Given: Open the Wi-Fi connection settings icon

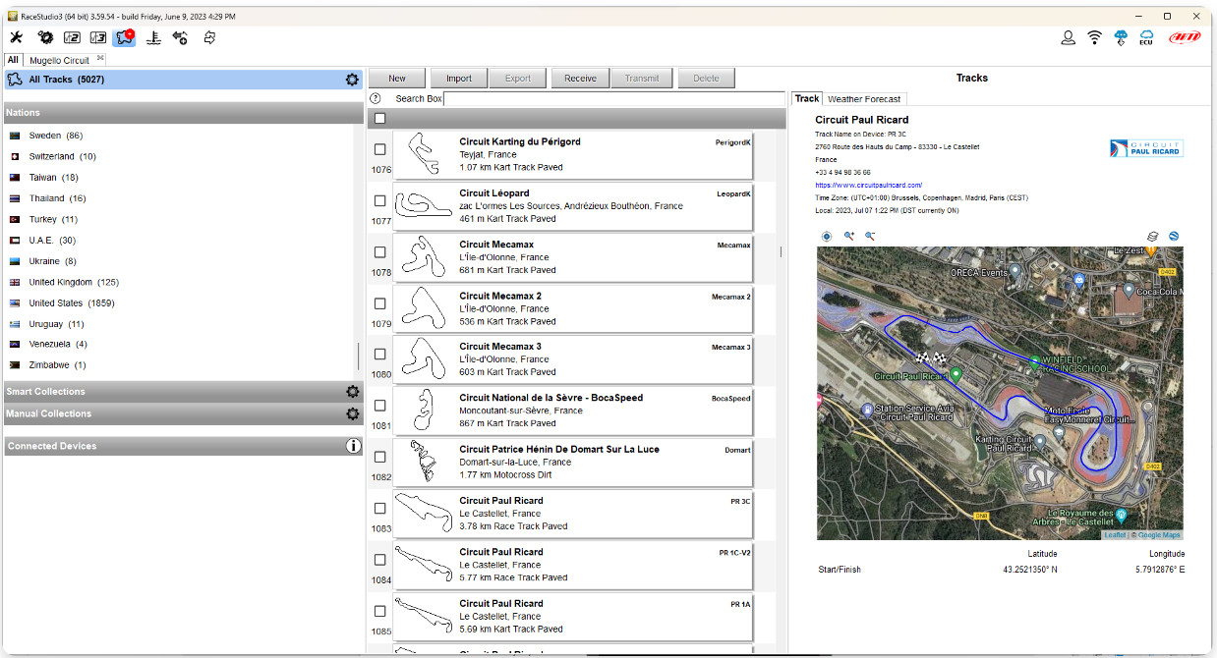Looking at the screenshot, I should [1094, 37].
